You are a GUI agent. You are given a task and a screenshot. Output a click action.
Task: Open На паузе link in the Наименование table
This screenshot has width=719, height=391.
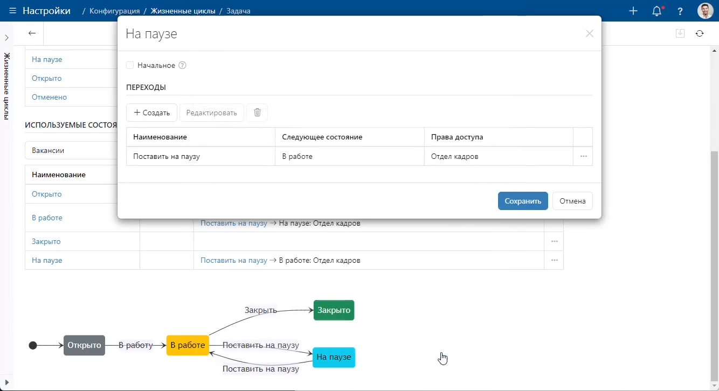[x=47, y=260]
